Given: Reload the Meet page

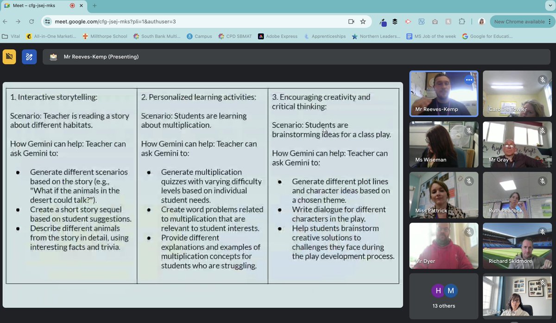Looking at the screenshot, I should (32, 21).
